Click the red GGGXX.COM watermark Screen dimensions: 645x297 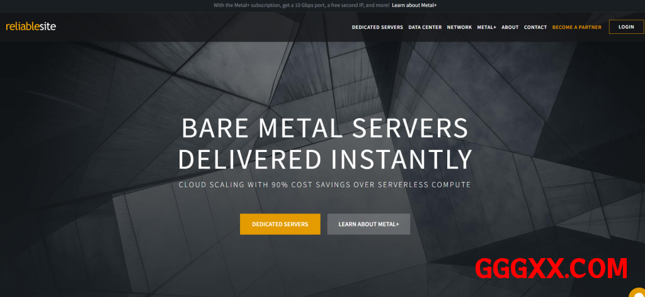pyautogui.click(x=551, y=269)
